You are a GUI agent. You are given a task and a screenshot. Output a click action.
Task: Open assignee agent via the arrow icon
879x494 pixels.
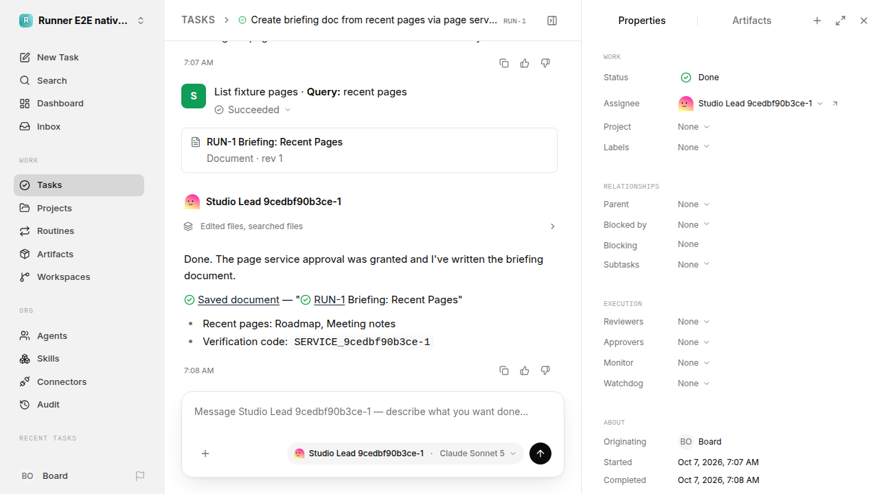point(835,104)
